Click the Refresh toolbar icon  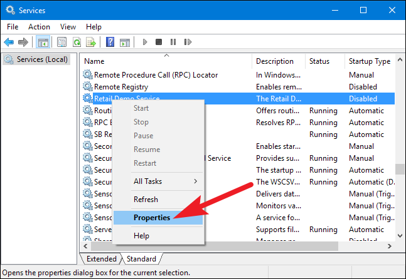77,42
